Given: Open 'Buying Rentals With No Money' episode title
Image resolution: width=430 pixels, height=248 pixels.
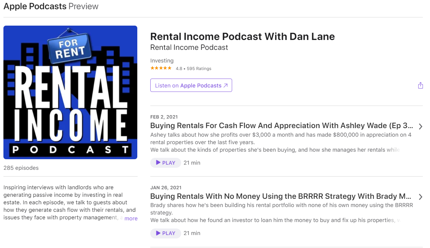Looking at the screenshot, I should 281,196.
